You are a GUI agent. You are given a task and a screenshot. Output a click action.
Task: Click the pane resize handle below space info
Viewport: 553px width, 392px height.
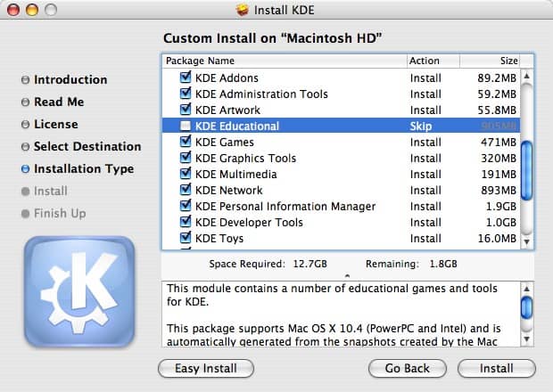(347, 276)
